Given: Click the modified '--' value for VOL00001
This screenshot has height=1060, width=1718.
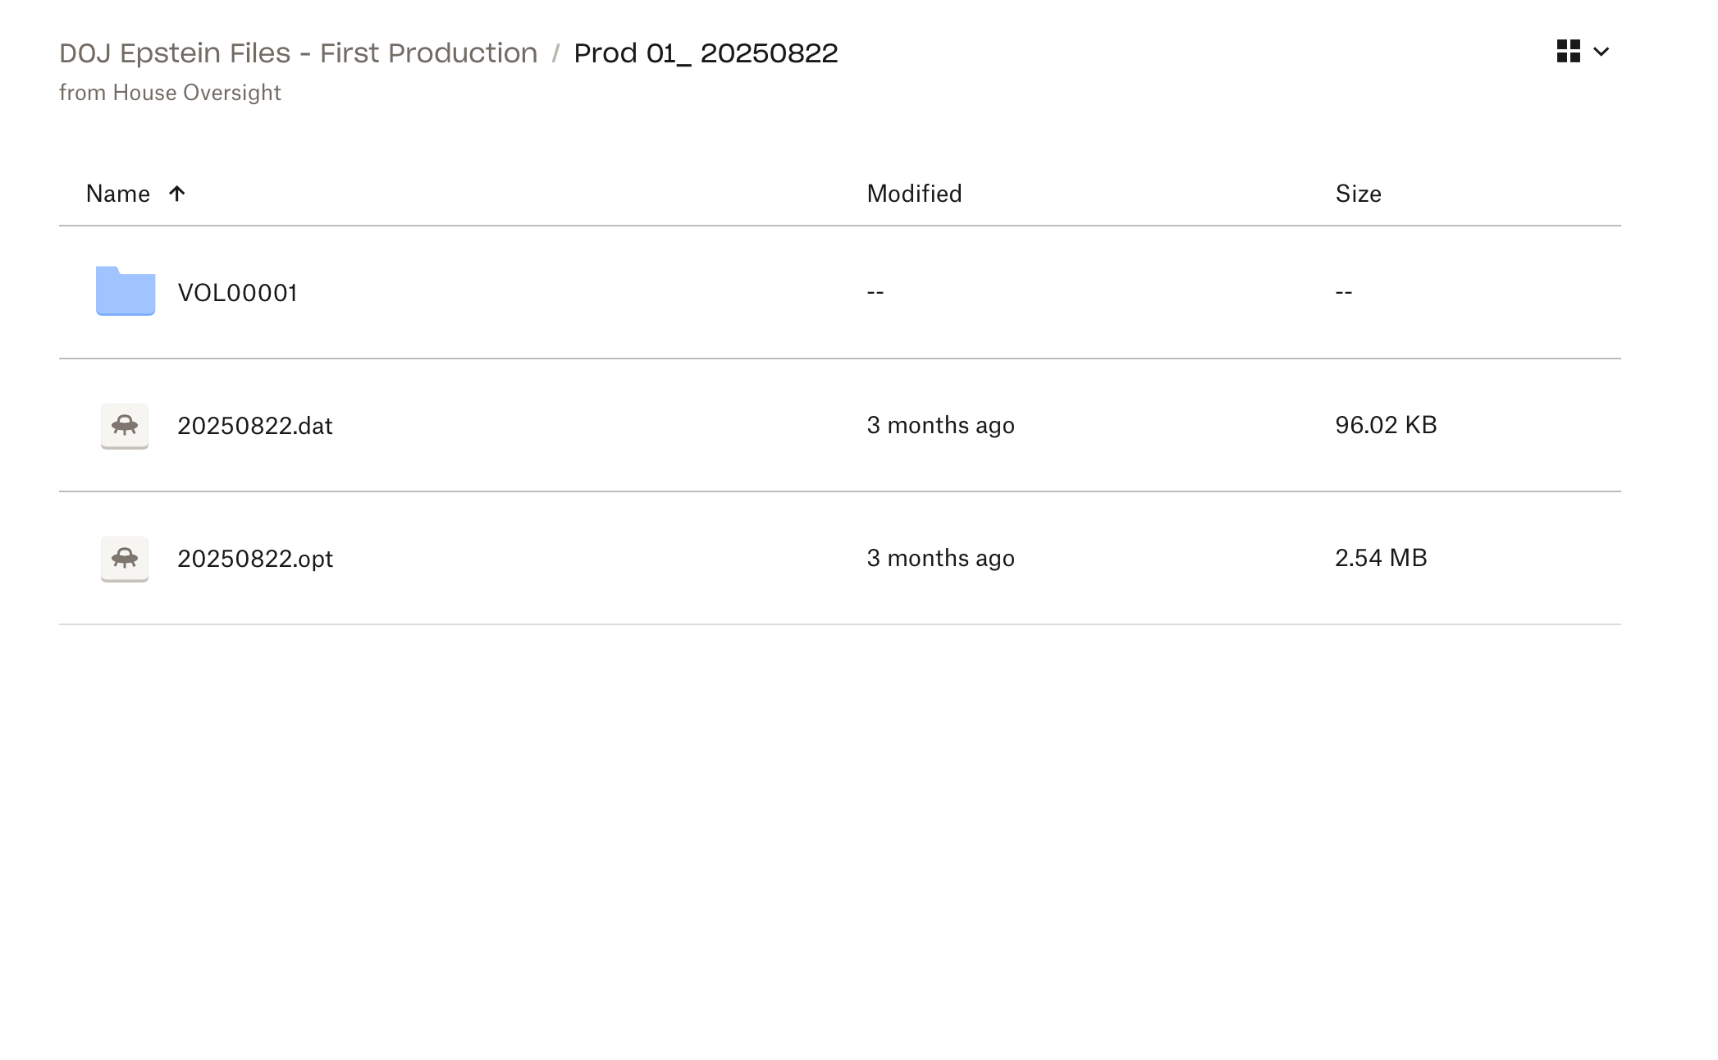Looking at the screenshot, I should 875,292.
